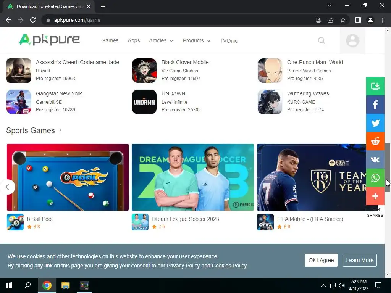
Task: Click Learn More cookie button
Action: pos(360,260)
